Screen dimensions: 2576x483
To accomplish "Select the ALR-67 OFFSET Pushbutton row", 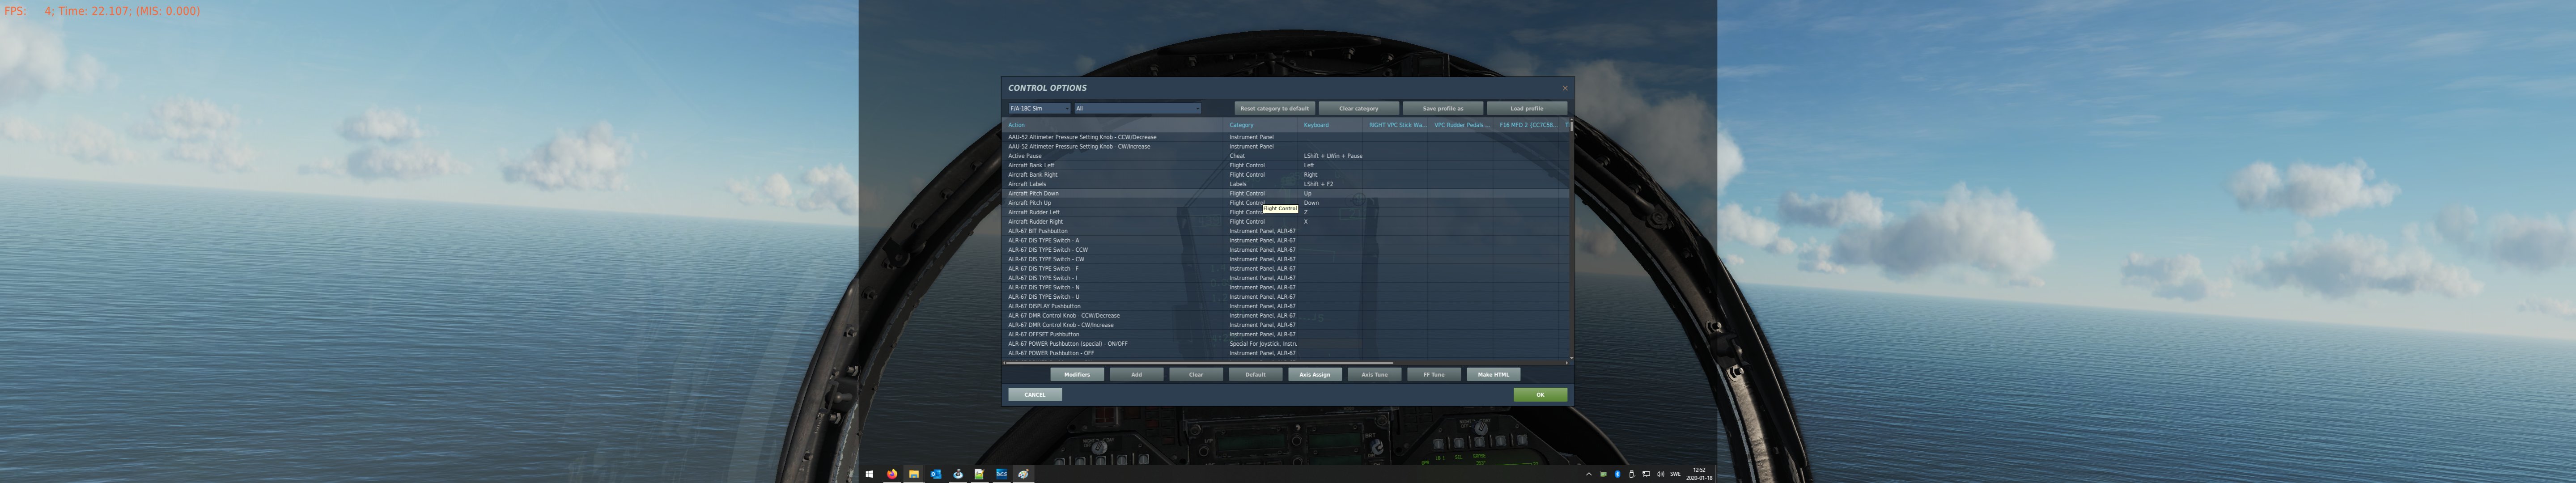I will point(1284,334).
